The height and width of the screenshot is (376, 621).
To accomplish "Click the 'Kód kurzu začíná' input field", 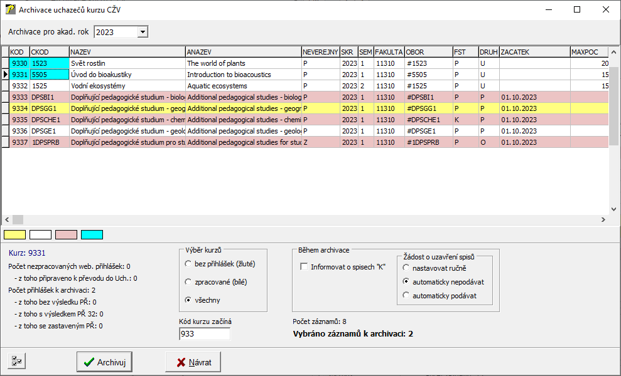I will click(x=204, y=334).
